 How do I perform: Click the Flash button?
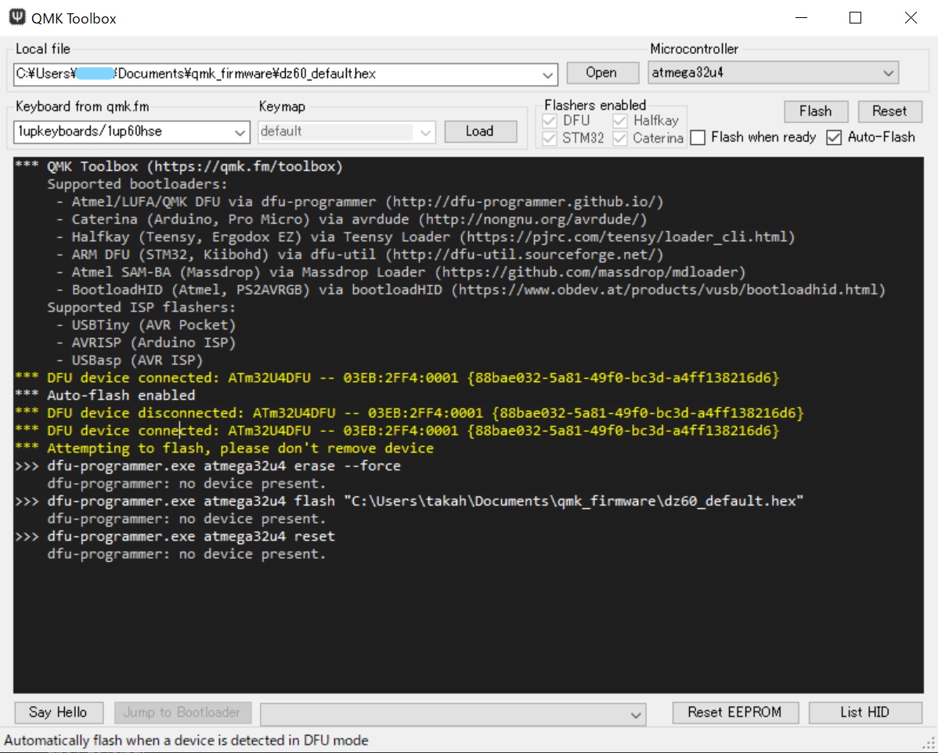click(816, 111)
